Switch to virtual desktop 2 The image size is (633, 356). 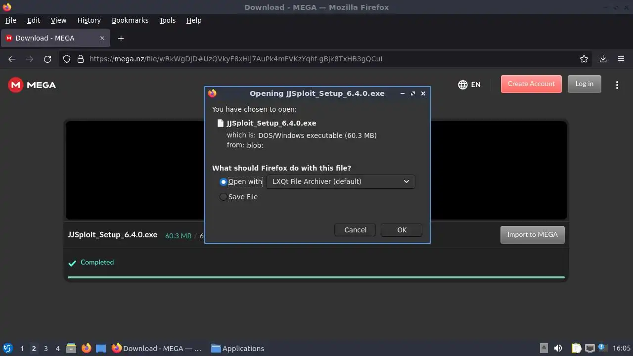point(34,348)
